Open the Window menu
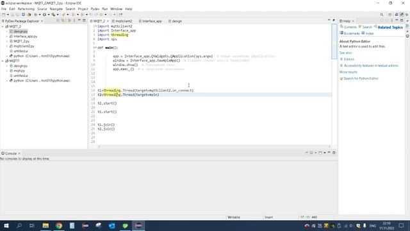The image size is (410, 231). click(x=117, y=9)
